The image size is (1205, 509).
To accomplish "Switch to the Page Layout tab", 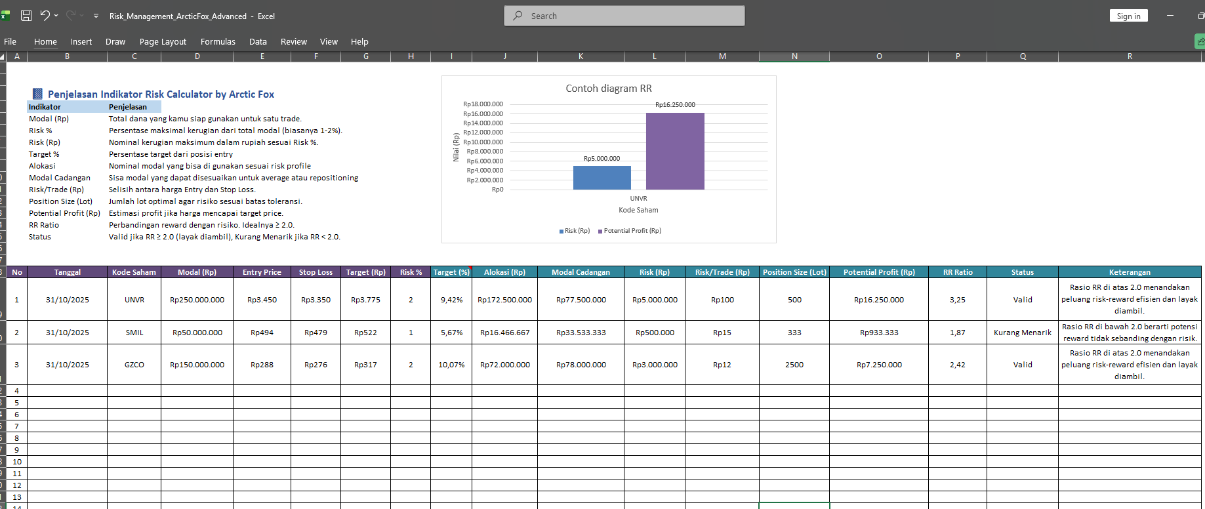I will [163, 41].
